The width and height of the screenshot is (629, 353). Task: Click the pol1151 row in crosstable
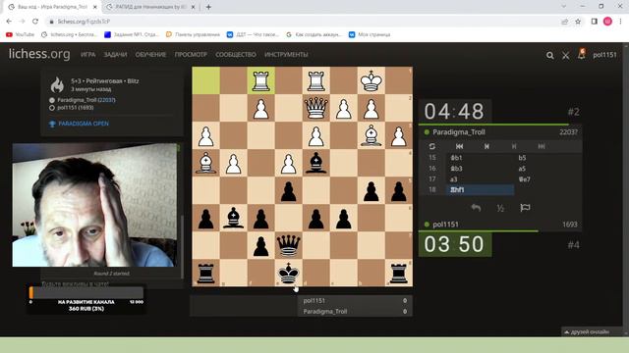[355, 301]
